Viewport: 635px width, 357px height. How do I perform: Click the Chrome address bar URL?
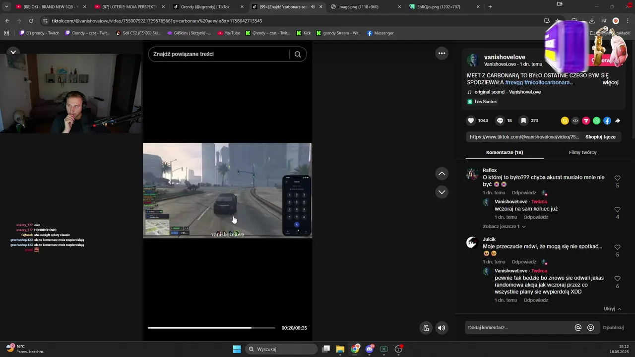pos(157,21)
